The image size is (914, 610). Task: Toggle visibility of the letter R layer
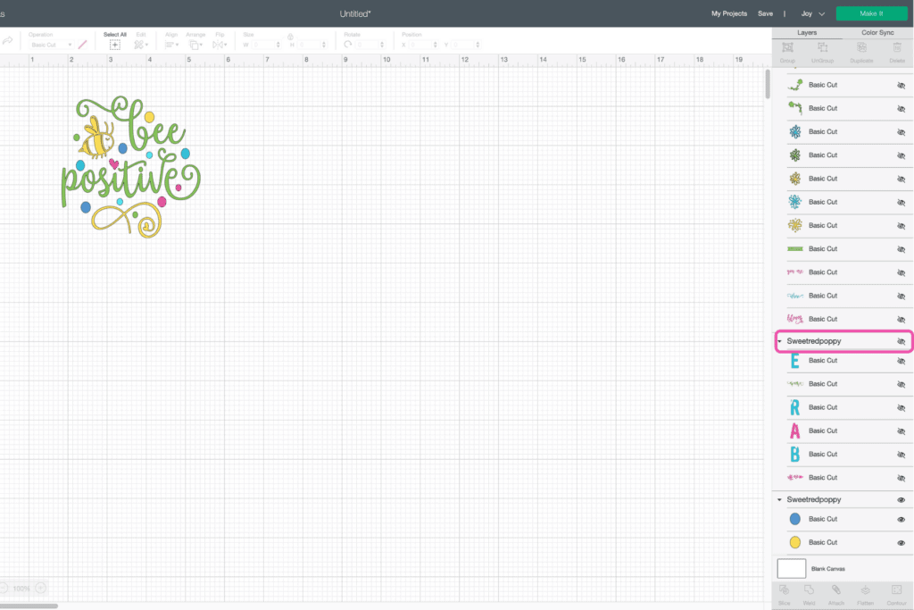point(902,407)
